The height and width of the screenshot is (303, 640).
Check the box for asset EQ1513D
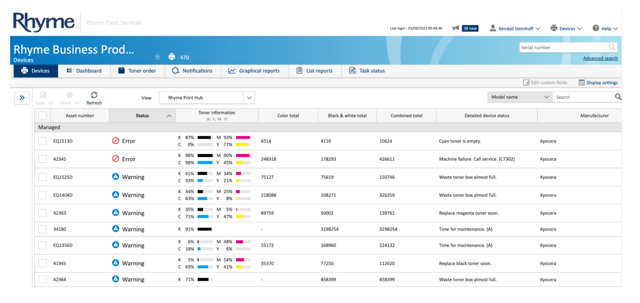43,141
